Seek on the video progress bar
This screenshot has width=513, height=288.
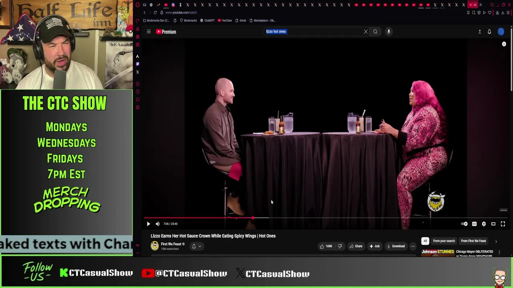click(325, 218)
